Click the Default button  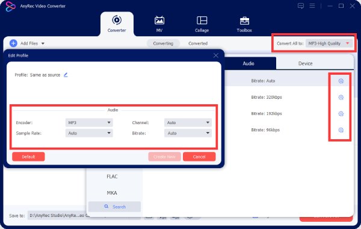point(28,157)
